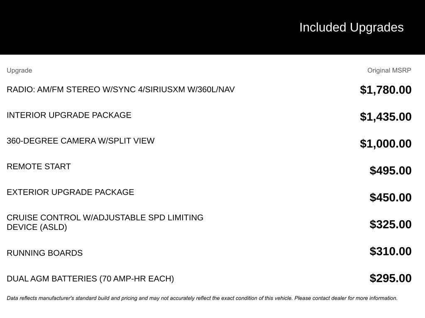Click the $1,780.00 price
425x318 pixels.
tap(386, 90)
